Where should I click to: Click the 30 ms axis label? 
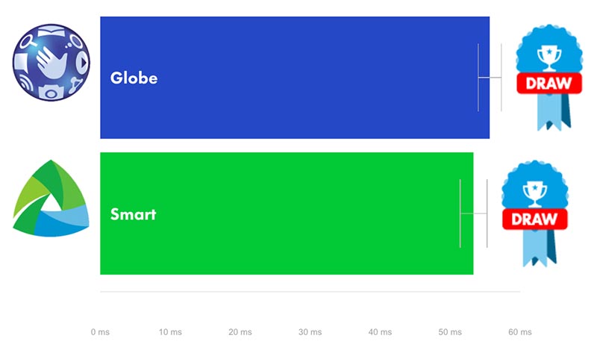pos(310,332)
